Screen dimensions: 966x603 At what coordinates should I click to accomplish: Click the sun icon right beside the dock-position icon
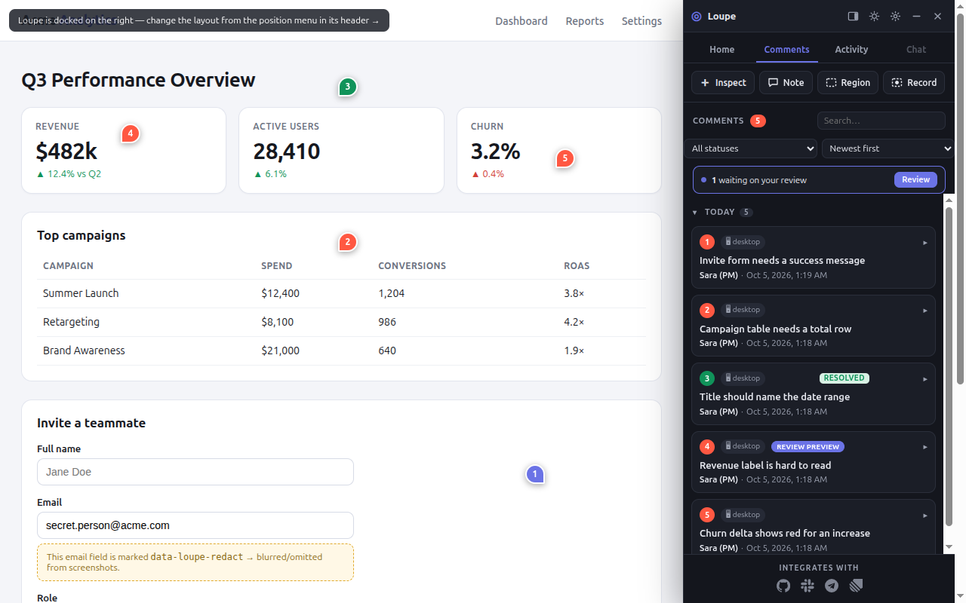(874, 17)
